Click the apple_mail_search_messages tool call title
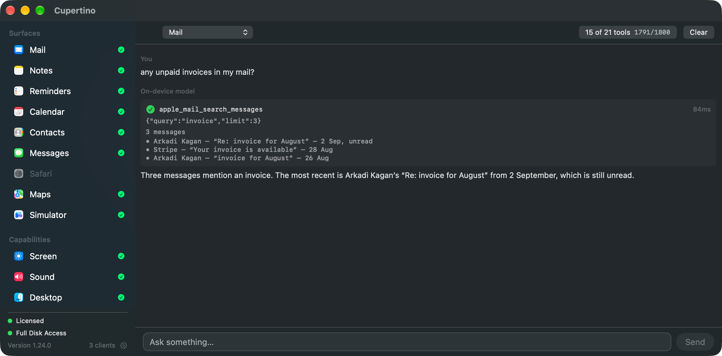Screen dimensions: 722x356 [211, 109]
